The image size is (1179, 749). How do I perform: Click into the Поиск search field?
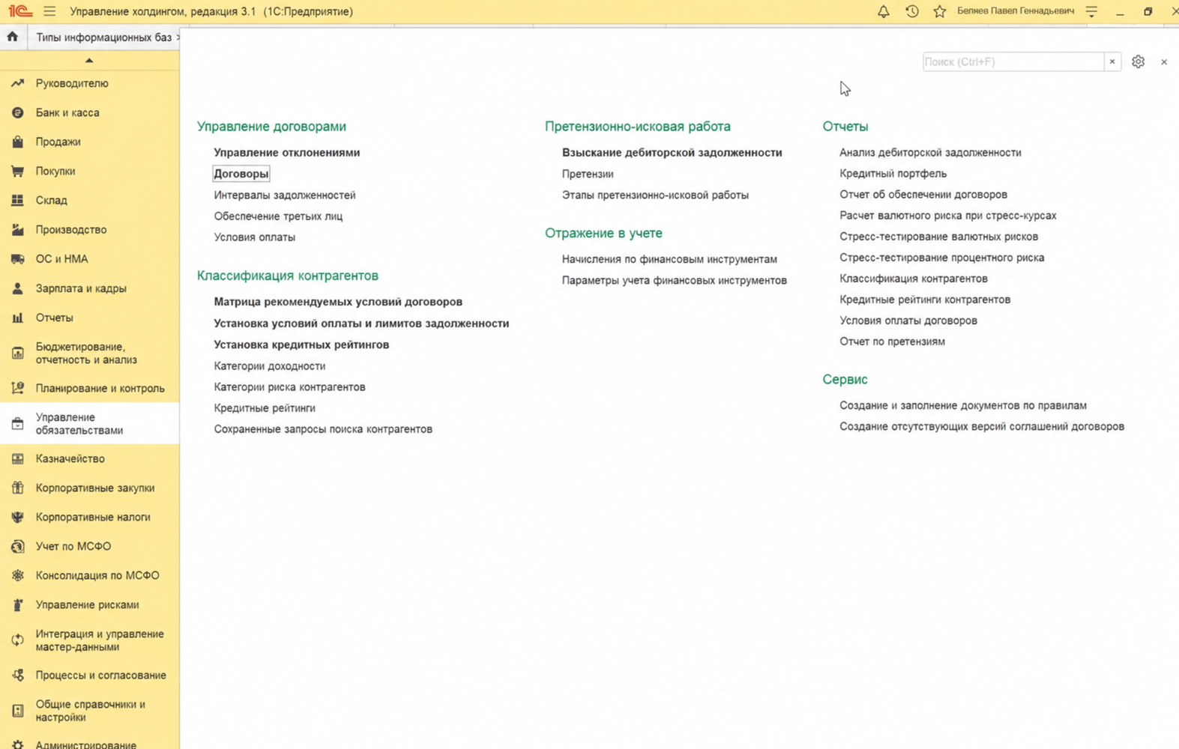pyautogui.click(x=1013, y=61)
